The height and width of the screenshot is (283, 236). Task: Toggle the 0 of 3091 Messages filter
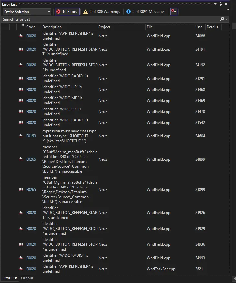pos(146,12)
